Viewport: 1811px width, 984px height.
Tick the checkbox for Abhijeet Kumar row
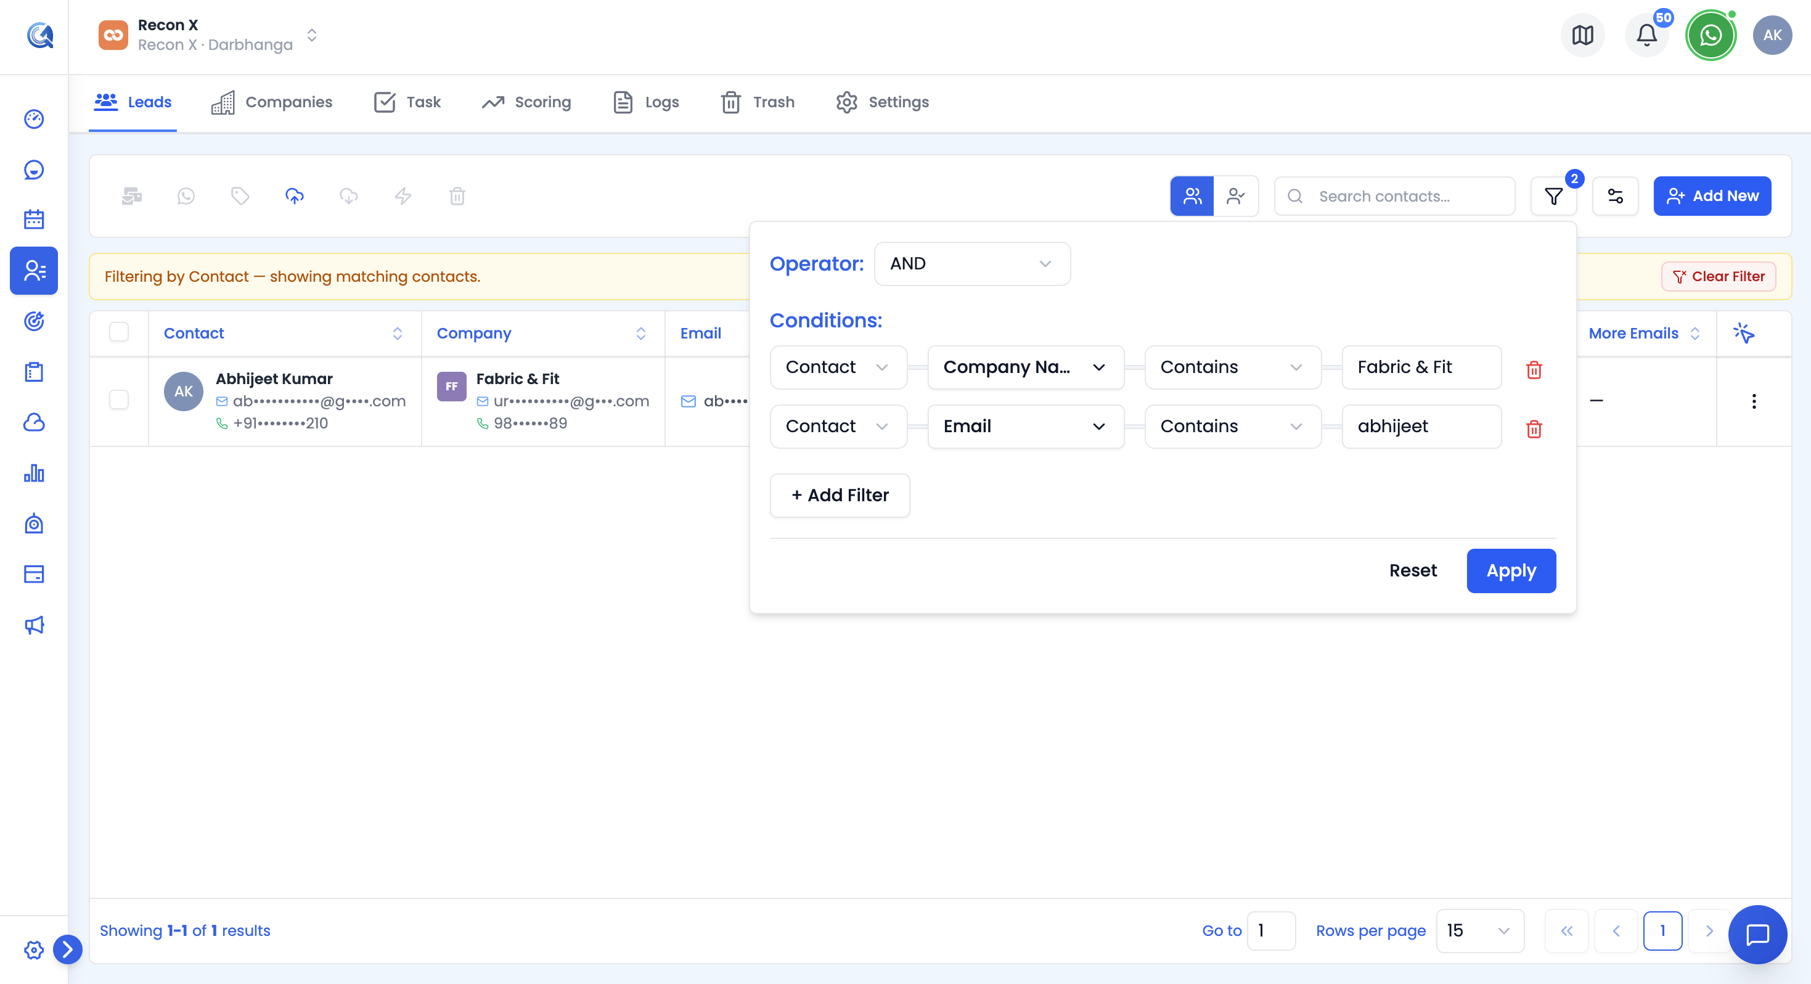coord(119,400)
